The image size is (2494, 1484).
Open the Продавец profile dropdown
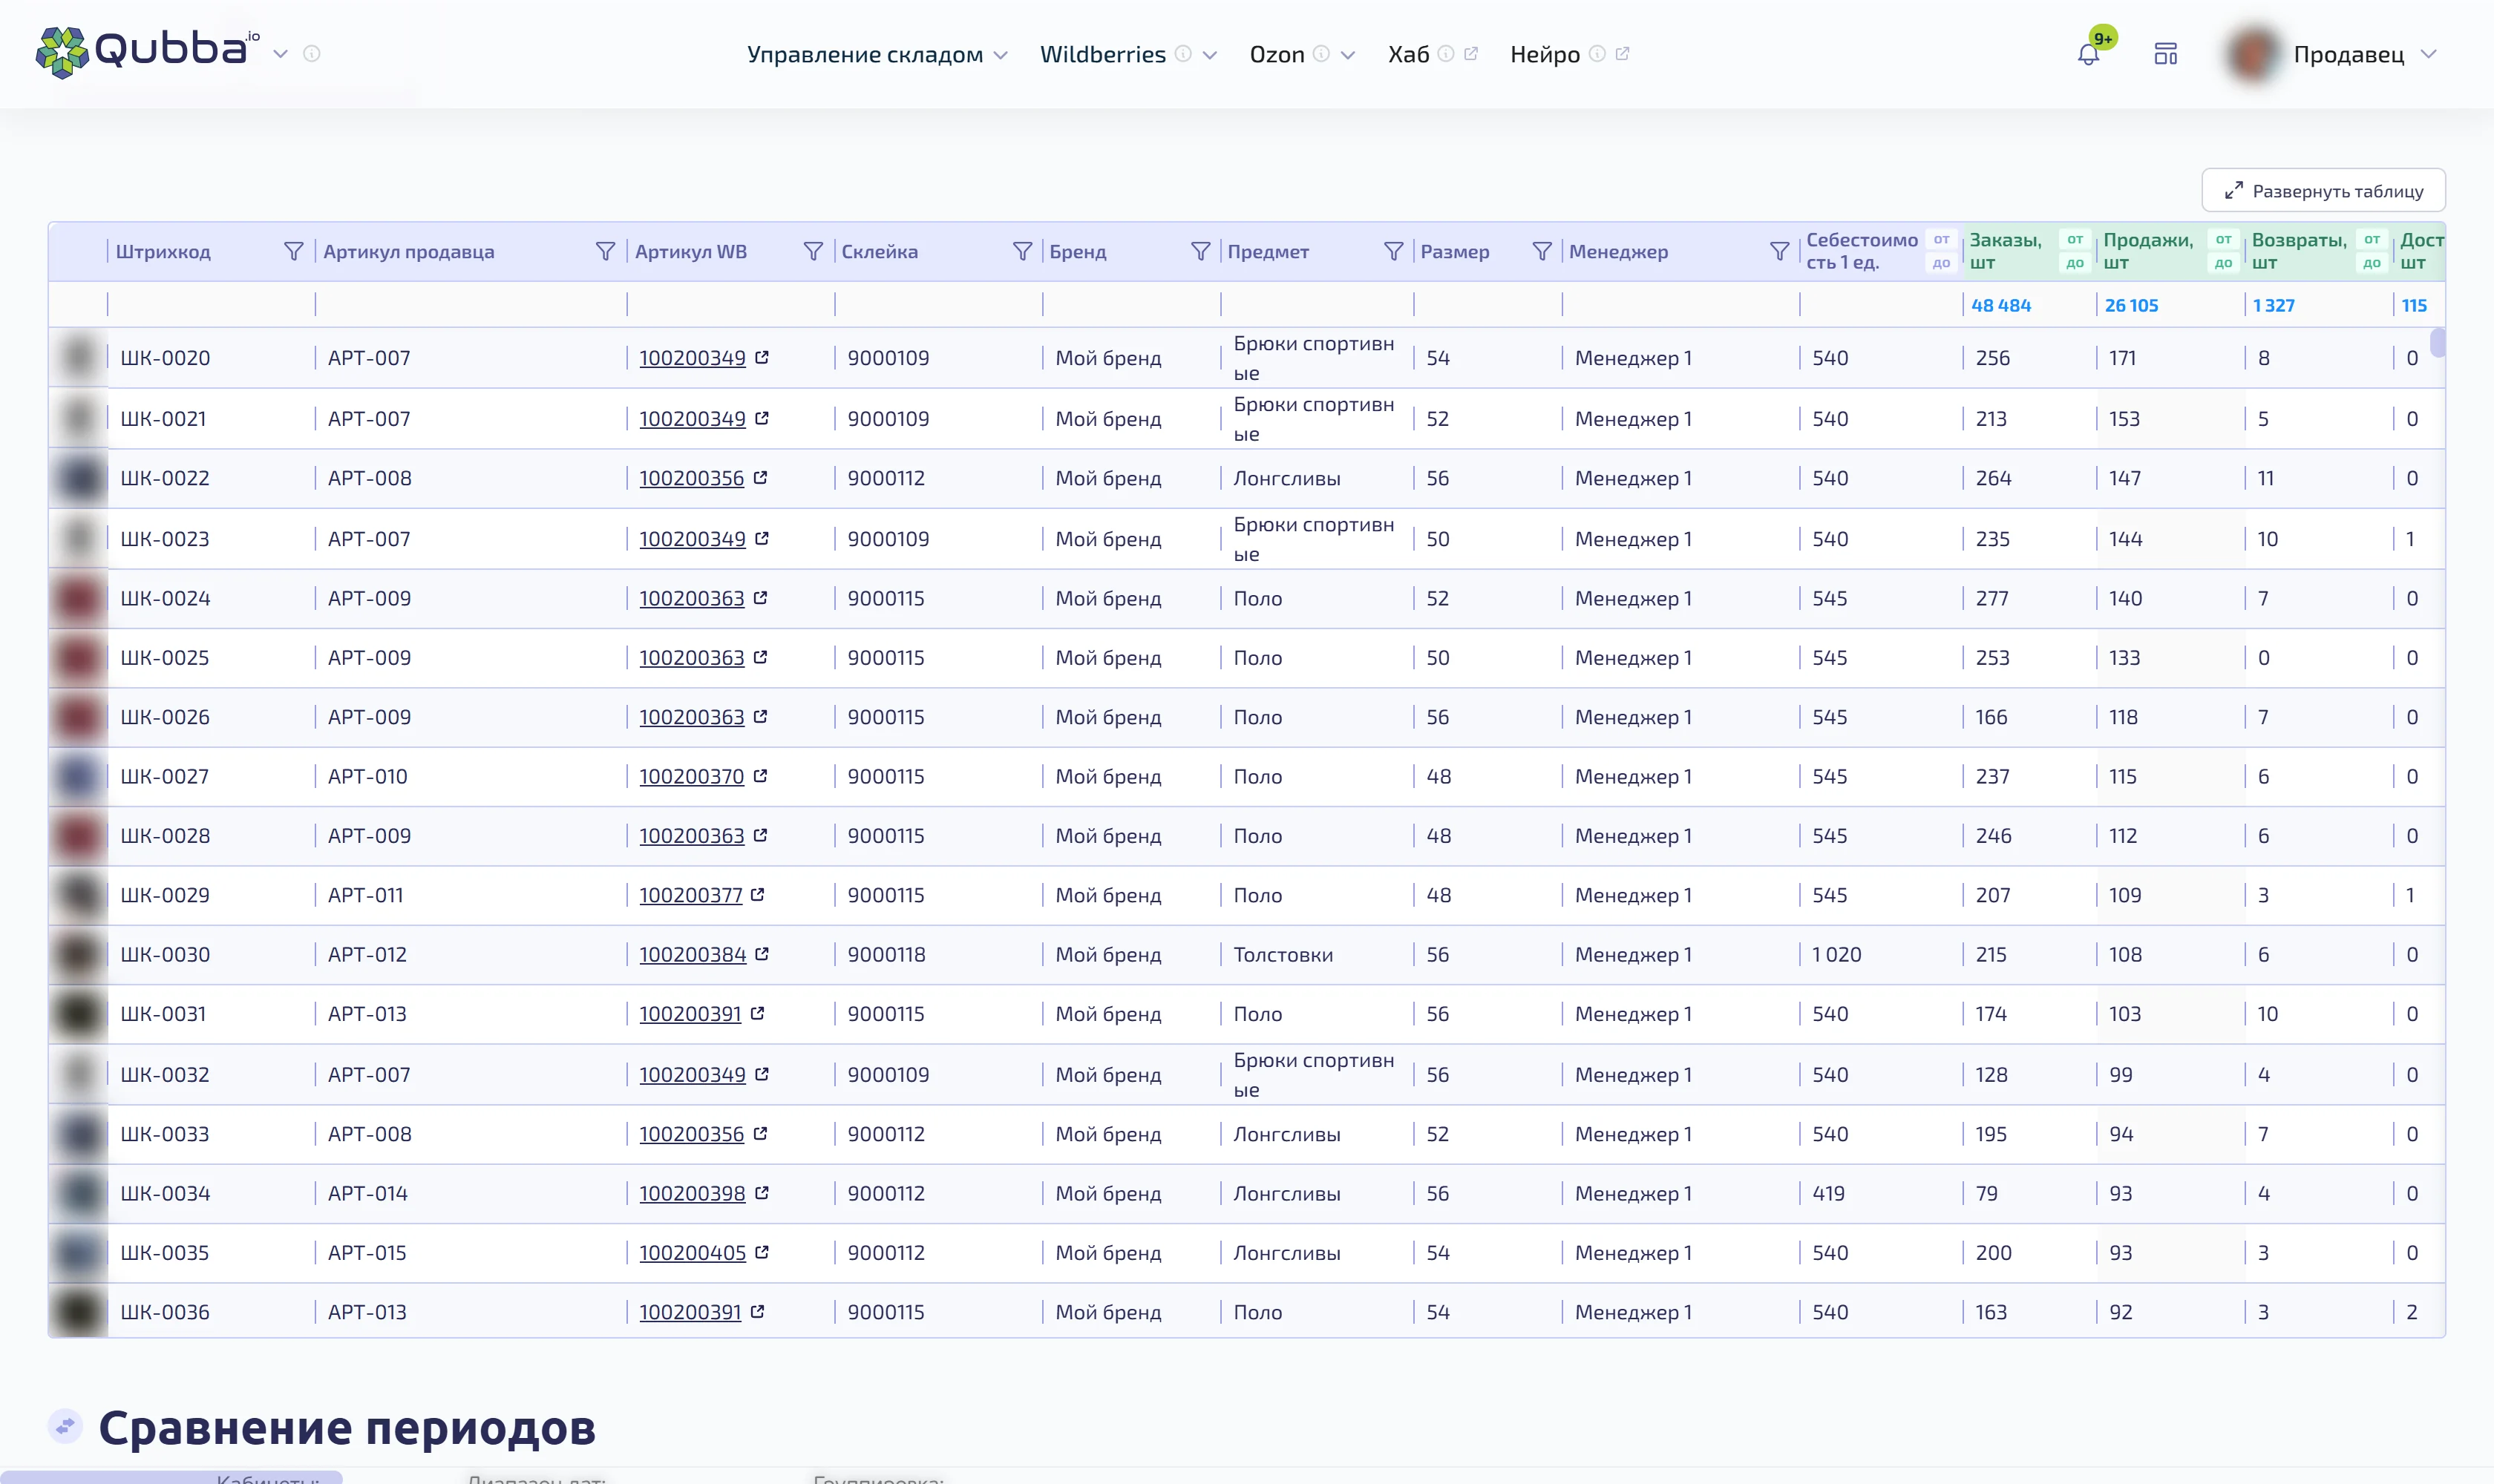coord(2429,54)
